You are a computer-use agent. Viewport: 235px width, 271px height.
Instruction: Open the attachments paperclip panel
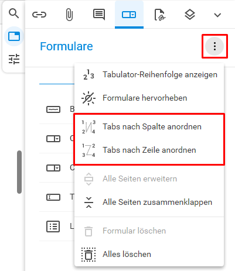pyautogui.click(x=69, y=15)
